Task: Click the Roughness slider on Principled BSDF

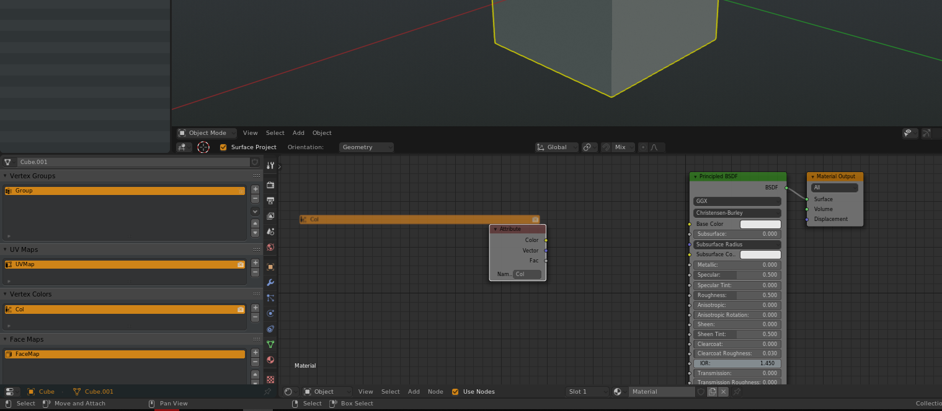Action: (737, 295)
